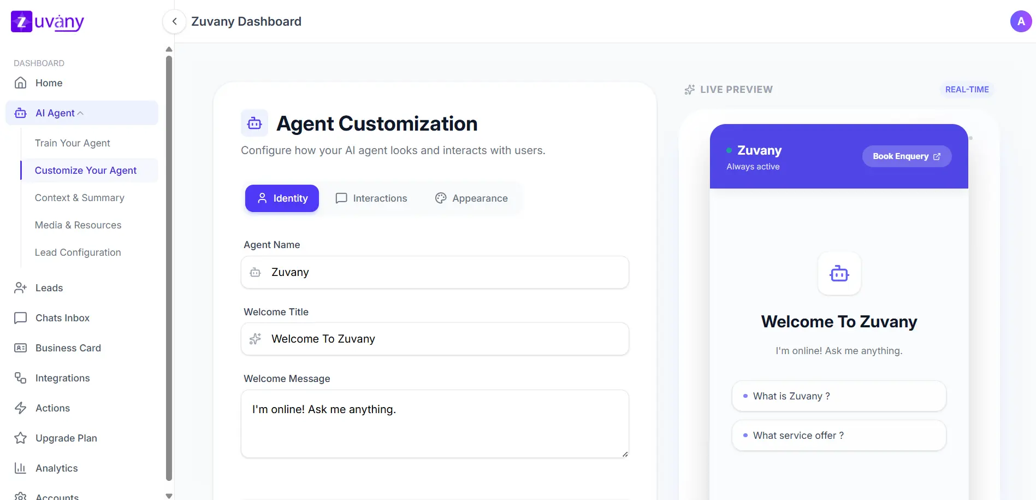
Task: Select Customize Your Agent item
Action: (x=90, y=170)
